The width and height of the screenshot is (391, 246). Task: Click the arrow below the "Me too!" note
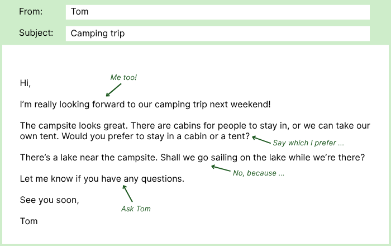113,89
